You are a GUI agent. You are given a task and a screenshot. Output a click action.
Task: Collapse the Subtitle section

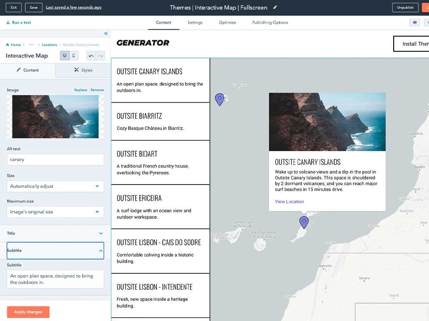[x=101, y=251]
